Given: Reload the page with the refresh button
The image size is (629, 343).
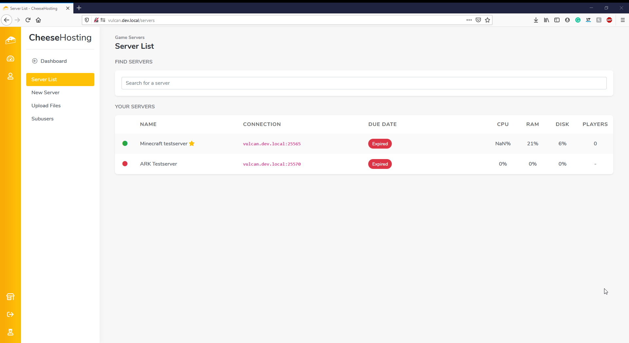Looking at the screenshot, I should pos(28,20).
